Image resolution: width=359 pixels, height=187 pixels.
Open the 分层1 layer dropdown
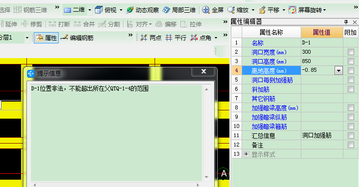pyautogui.click(x=27, y=38)
